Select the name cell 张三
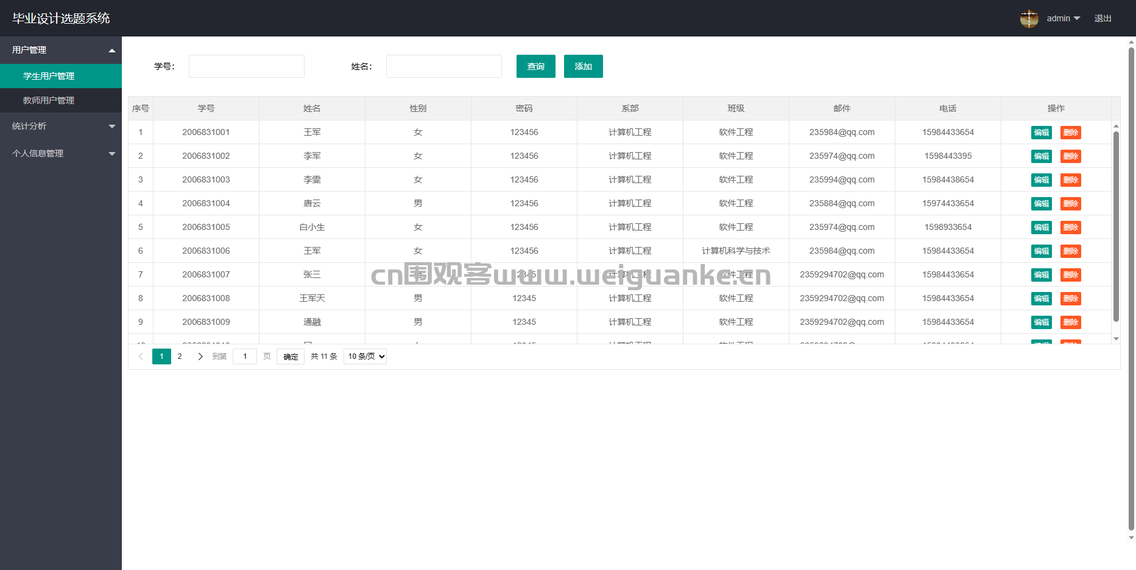 [x=312, y=274]
